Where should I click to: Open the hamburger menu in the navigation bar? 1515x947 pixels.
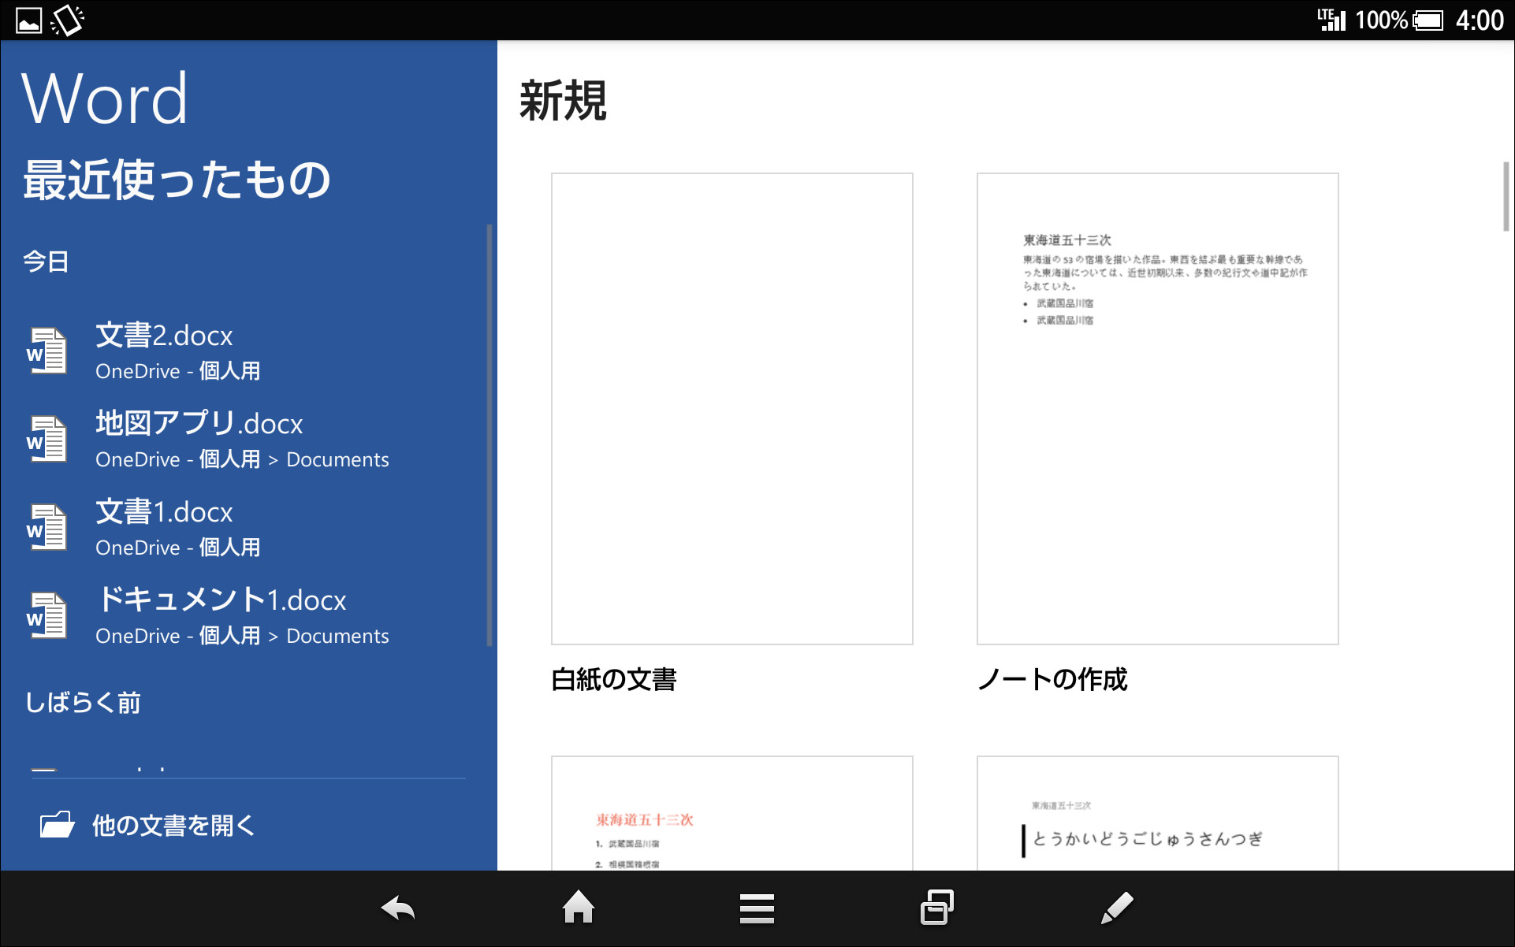pos(757,908)
